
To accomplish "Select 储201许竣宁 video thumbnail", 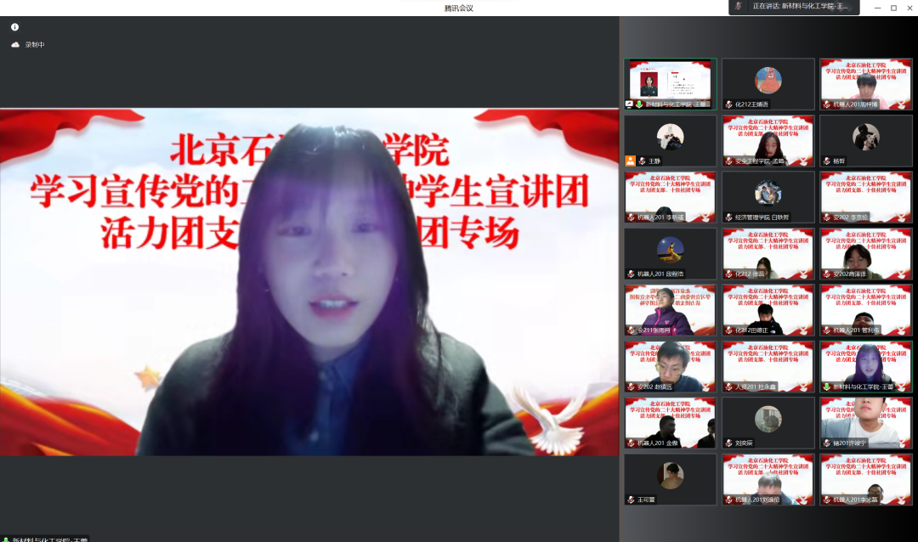I will coord(865,422).
